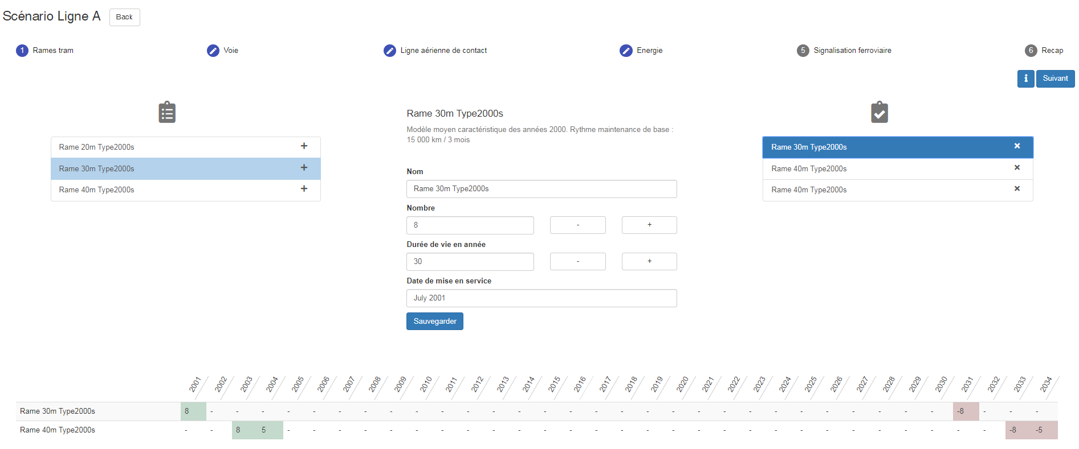1079x449 pixels.
Task: Increase Durée de vie with plus button
Action: (x=649, y=261)
